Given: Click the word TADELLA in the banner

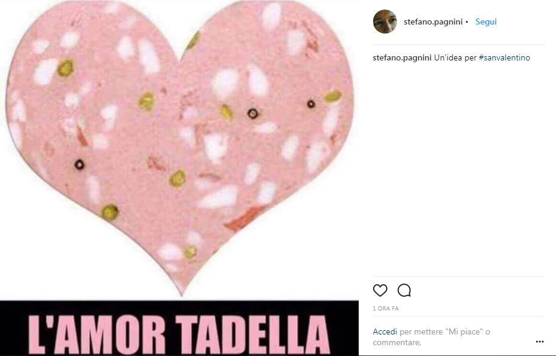Looking at the screenshot, I should (x=253, y=335).
